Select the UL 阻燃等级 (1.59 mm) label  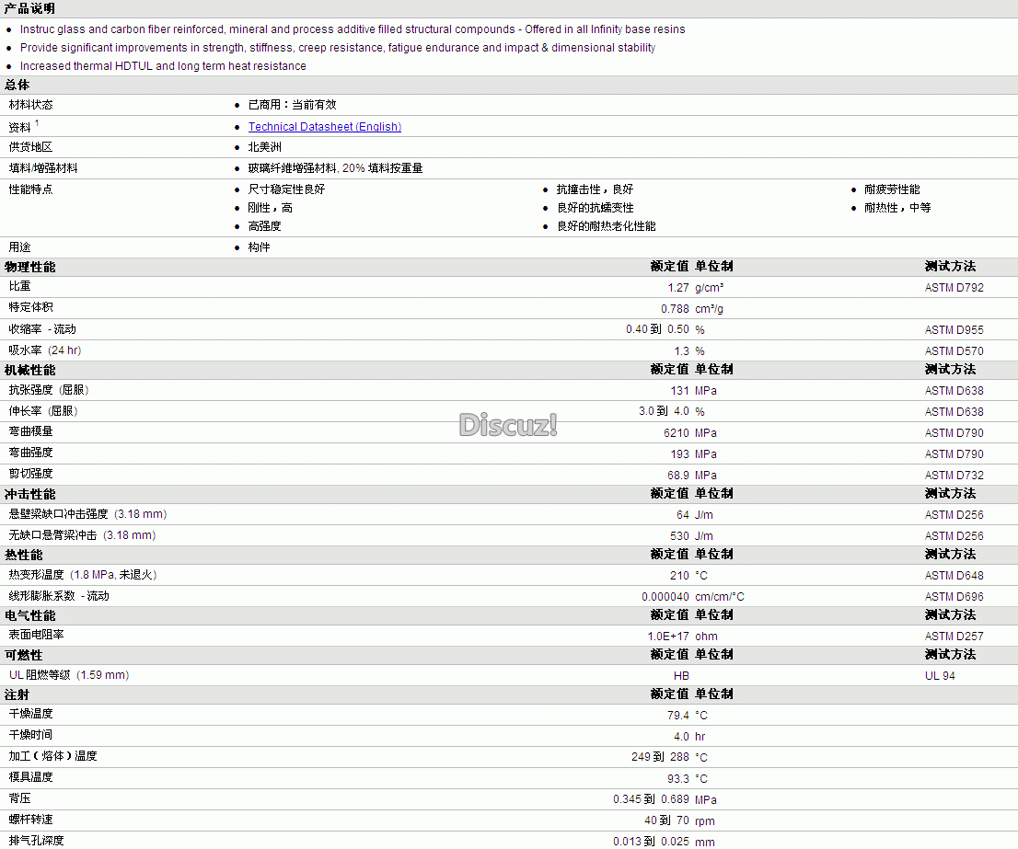69,675
